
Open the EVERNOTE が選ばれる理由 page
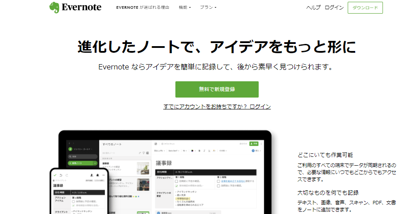tap(142, 7)
